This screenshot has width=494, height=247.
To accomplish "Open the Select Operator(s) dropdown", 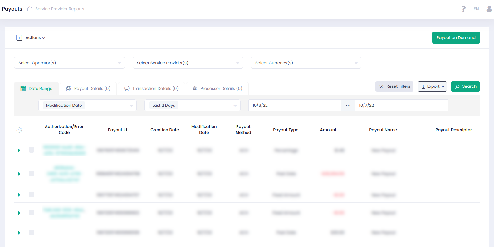I will click(69, 63).
